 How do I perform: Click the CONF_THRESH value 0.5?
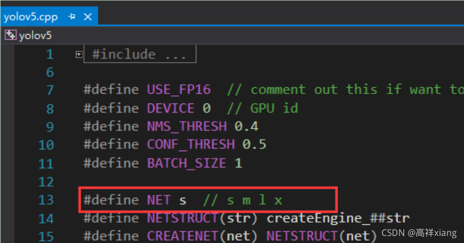point(254,145)
